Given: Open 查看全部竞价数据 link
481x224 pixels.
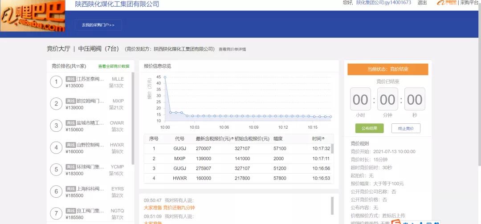Looking at the screenshot, I should point(114,66).
